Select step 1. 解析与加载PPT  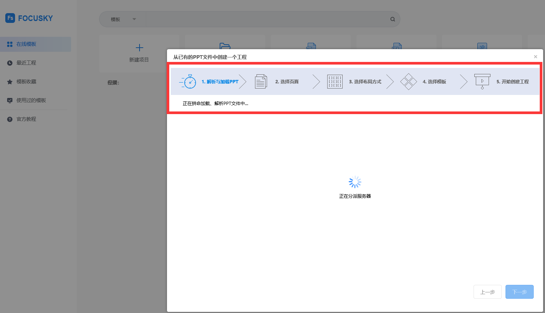[x=220, y=81]
